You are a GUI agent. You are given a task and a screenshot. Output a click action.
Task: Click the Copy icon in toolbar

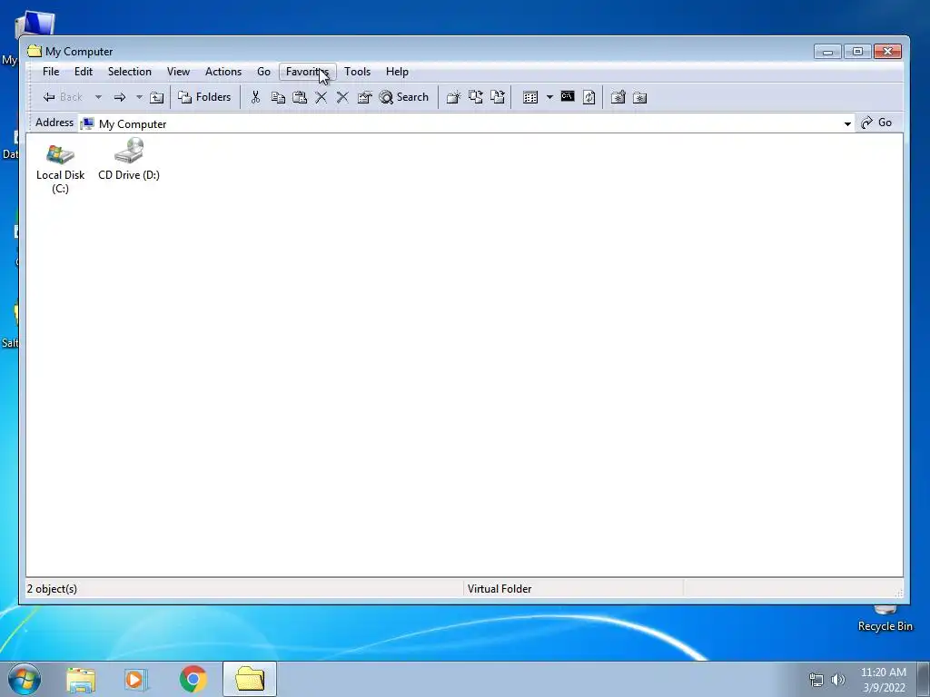point(278,97)
